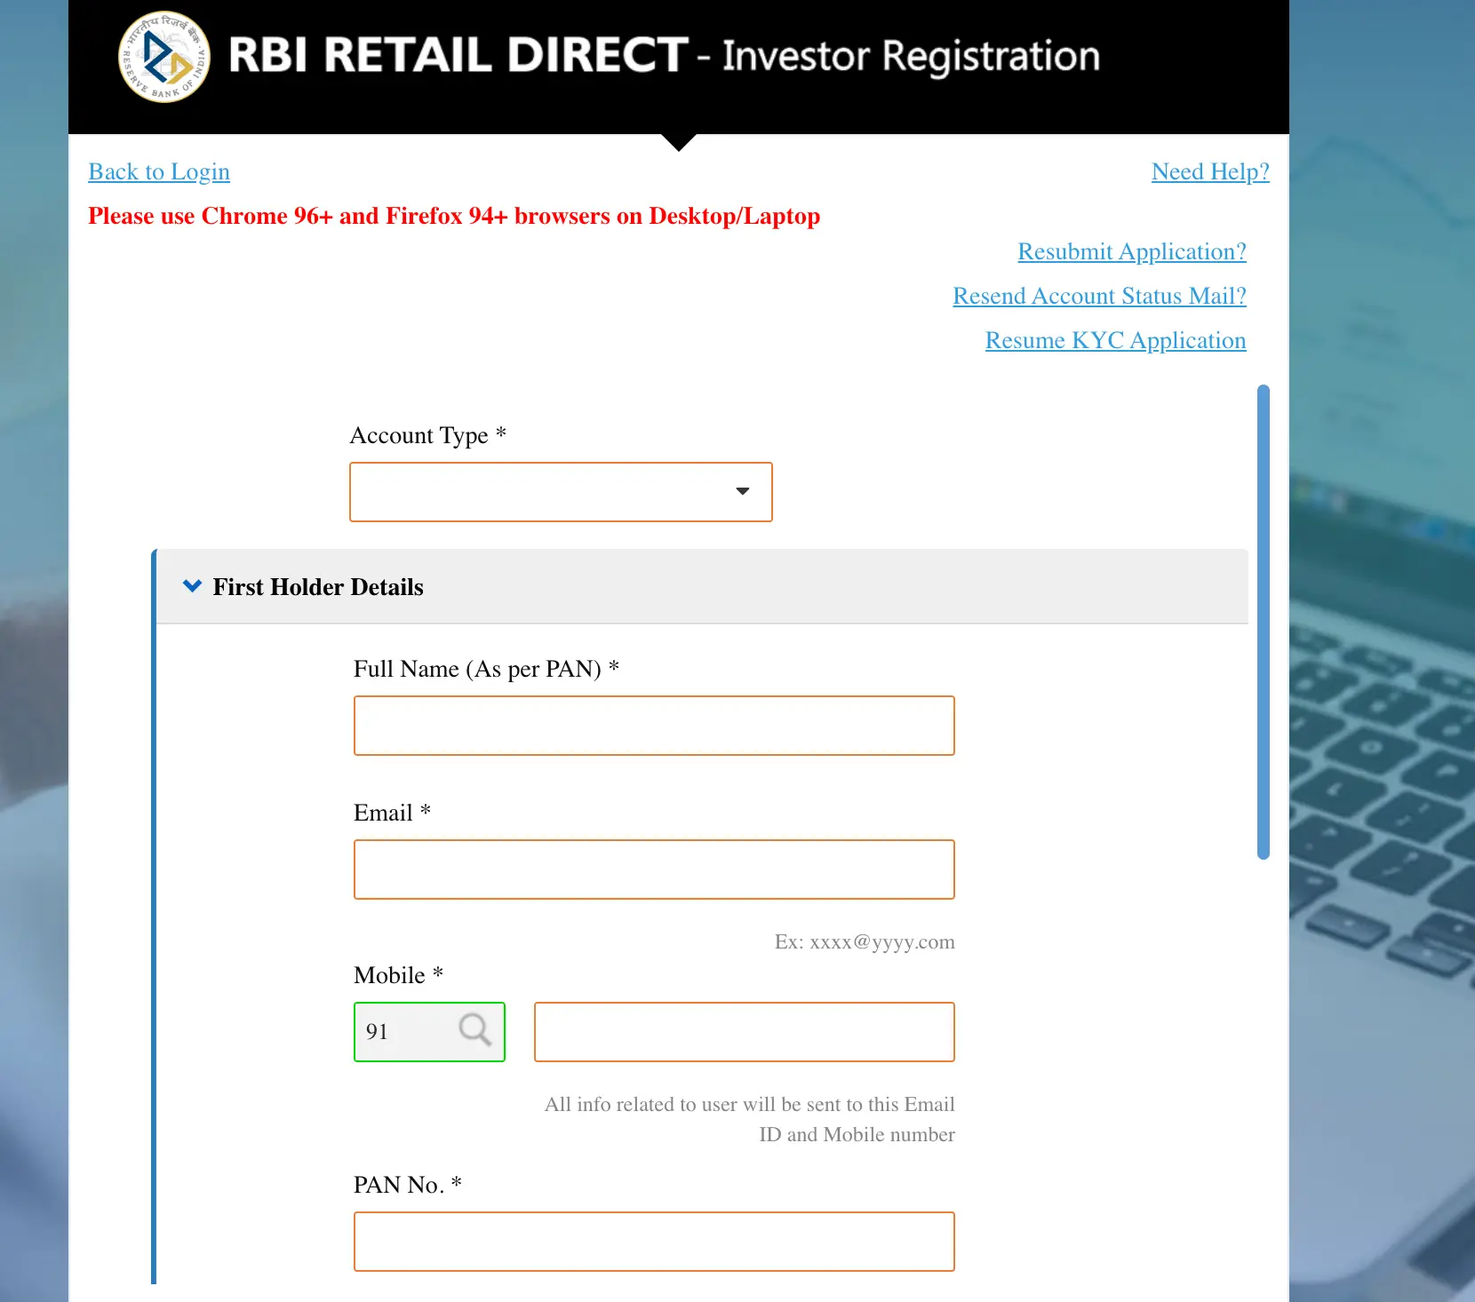Focus the Full Name (As per PAN) field
Viewport: 1475px width, 1302px height.
(654, 726)
